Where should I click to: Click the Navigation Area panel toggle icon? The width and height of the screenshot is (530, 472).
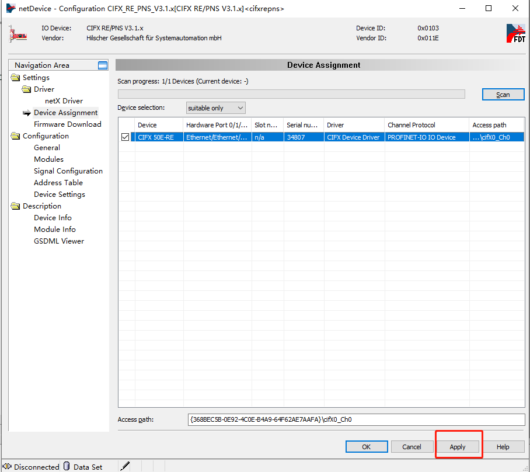102,64
